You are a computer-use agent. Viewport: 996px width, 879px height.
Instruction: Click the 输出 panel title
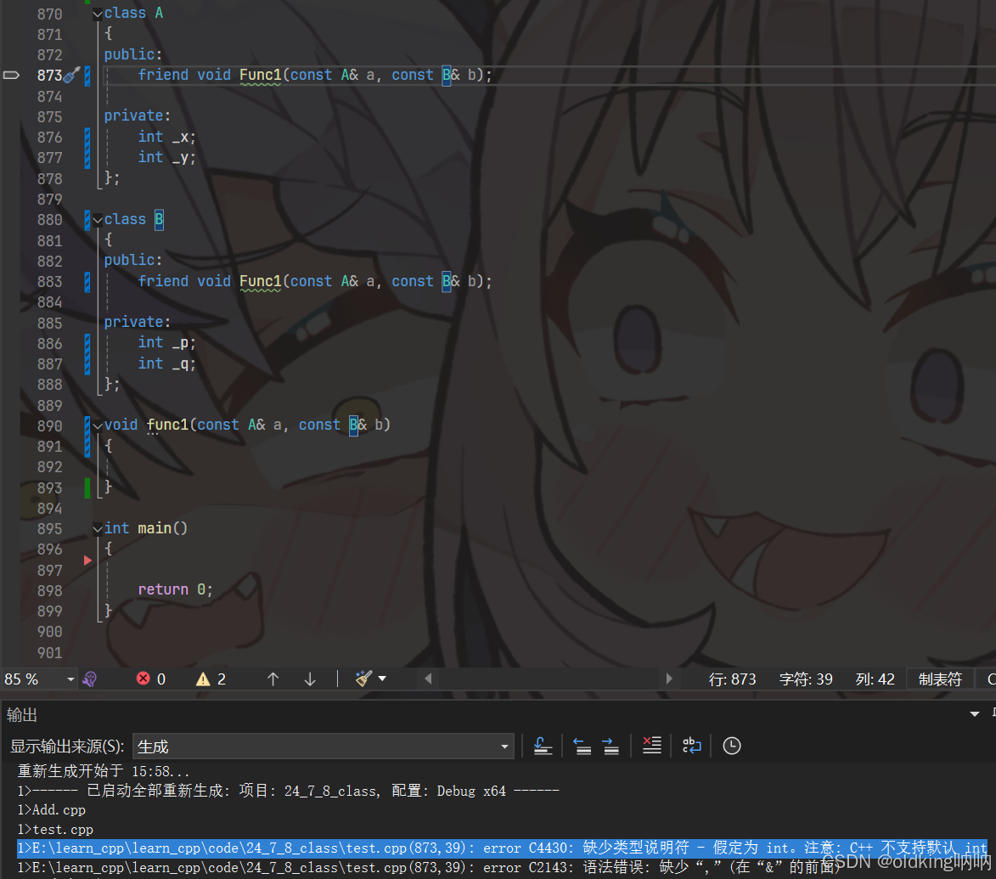tap(21, 715)
